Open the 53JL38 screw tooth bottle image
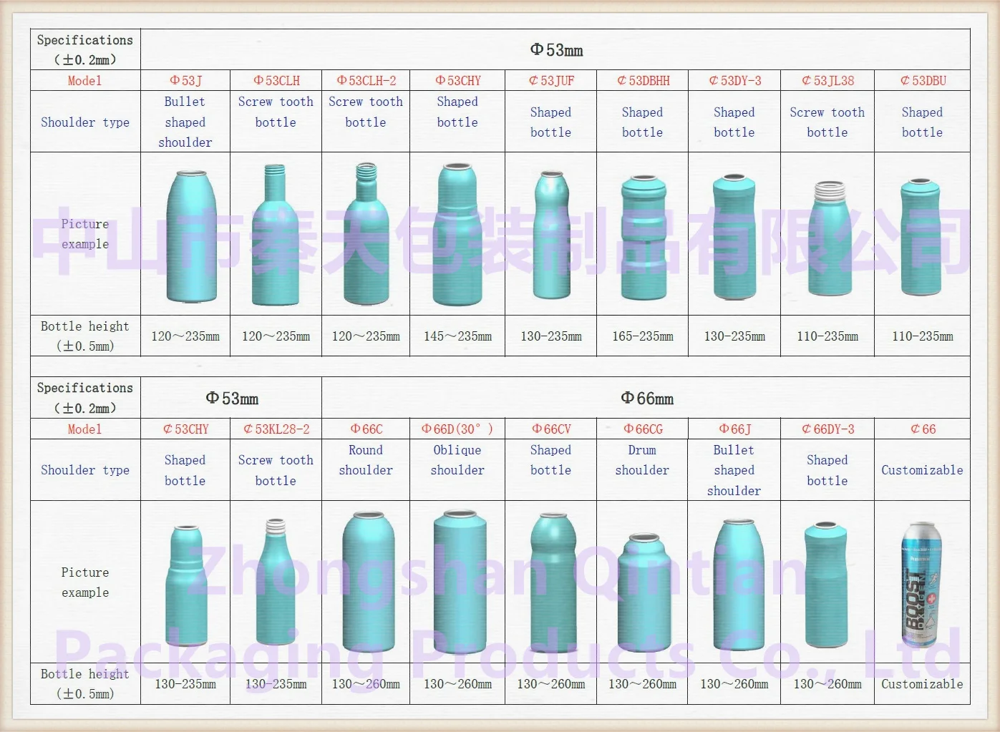Image resolution: width=1000 pixels, height=732 pixels. click(x=829, y=238)
